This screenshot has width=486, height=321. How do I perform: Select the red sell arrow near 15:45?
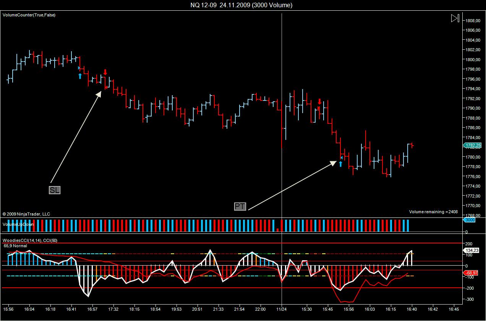click(319, 101)
